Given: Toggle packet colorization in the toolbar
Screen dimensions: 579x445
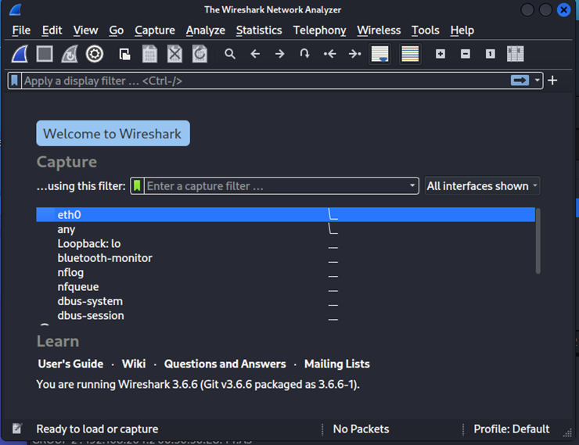Looking at the screenshot, I should [410, 54].
